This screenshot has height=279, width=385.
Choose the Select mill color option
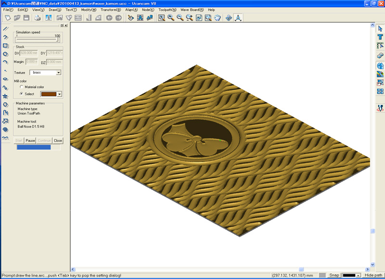(x=21, y=94)
